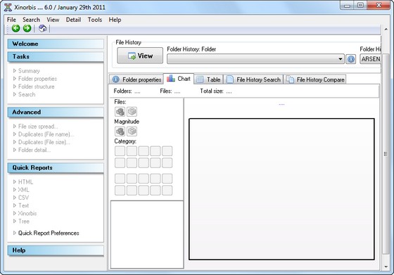Click the Help panel header at the bottom
Image resolution: width=394 pixels, height=275 pixels.
point(56,250)
